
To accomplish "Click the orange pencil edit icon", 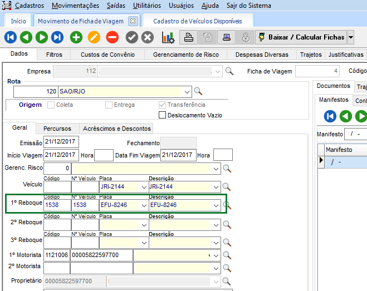I will click(94, 37).
